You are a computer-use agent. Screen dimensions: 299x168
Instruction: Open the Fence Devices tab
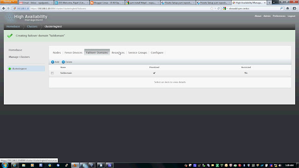click(x=73, y=53)
